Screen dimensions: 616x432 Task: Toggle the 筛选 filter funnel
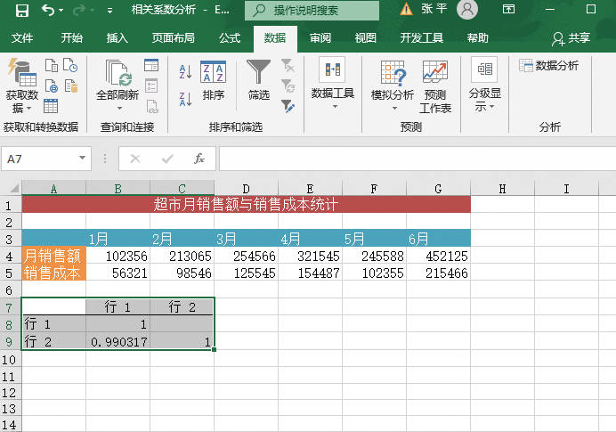258,80
